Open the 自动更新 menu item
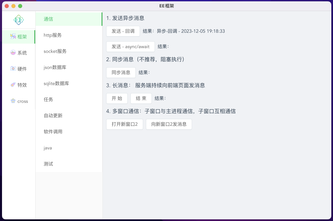333x221 pixels. pos(53,116)
